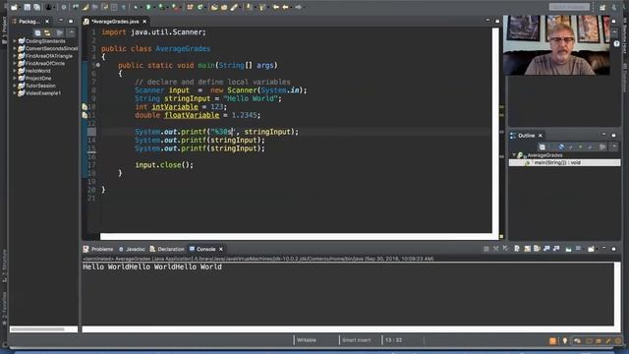This screenshot has height=354, width=629.
Task: Click the Terminate button in Console toolbar
Action: tap(486, 249)
